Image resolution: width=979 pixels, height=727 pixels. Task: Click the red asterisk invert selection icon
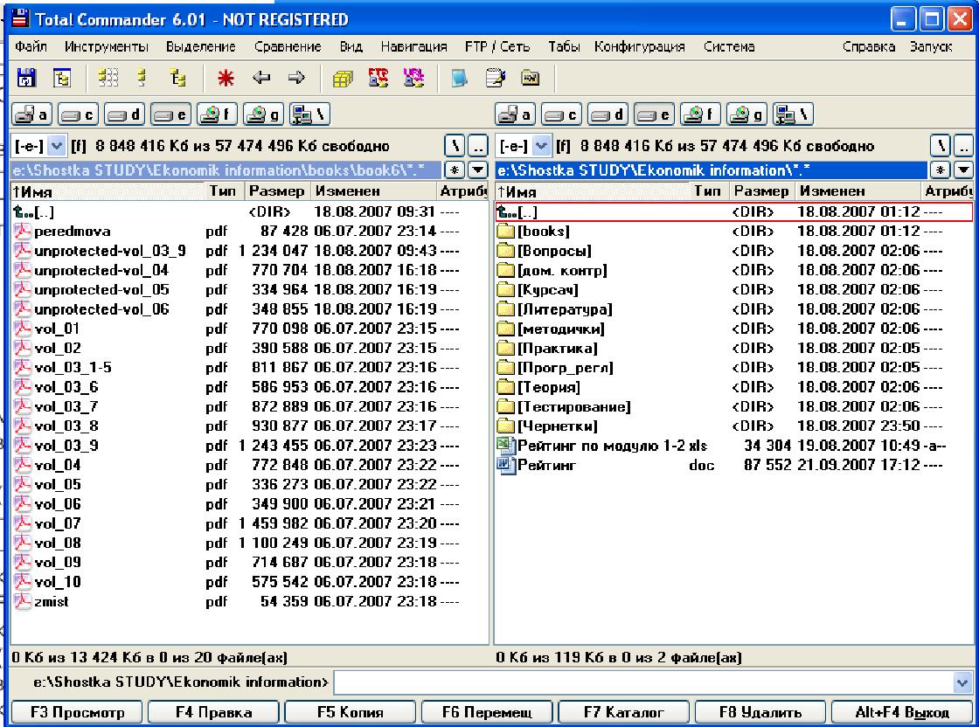226,78
